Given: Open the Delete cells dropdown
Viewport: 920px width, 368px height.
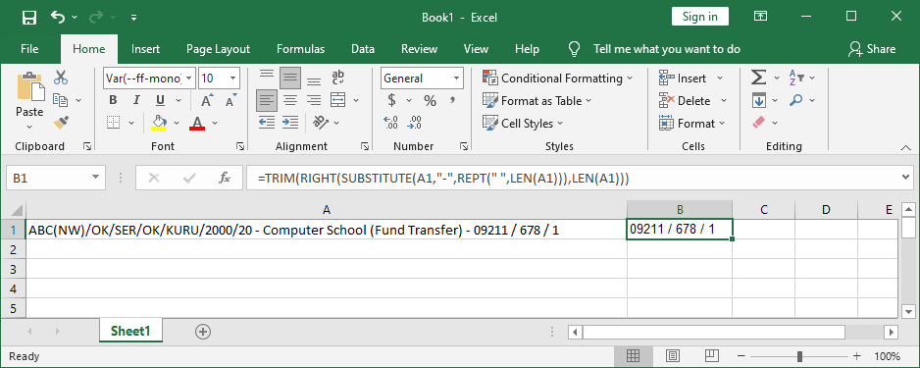Looking at the screenshot, I should 724,100.
